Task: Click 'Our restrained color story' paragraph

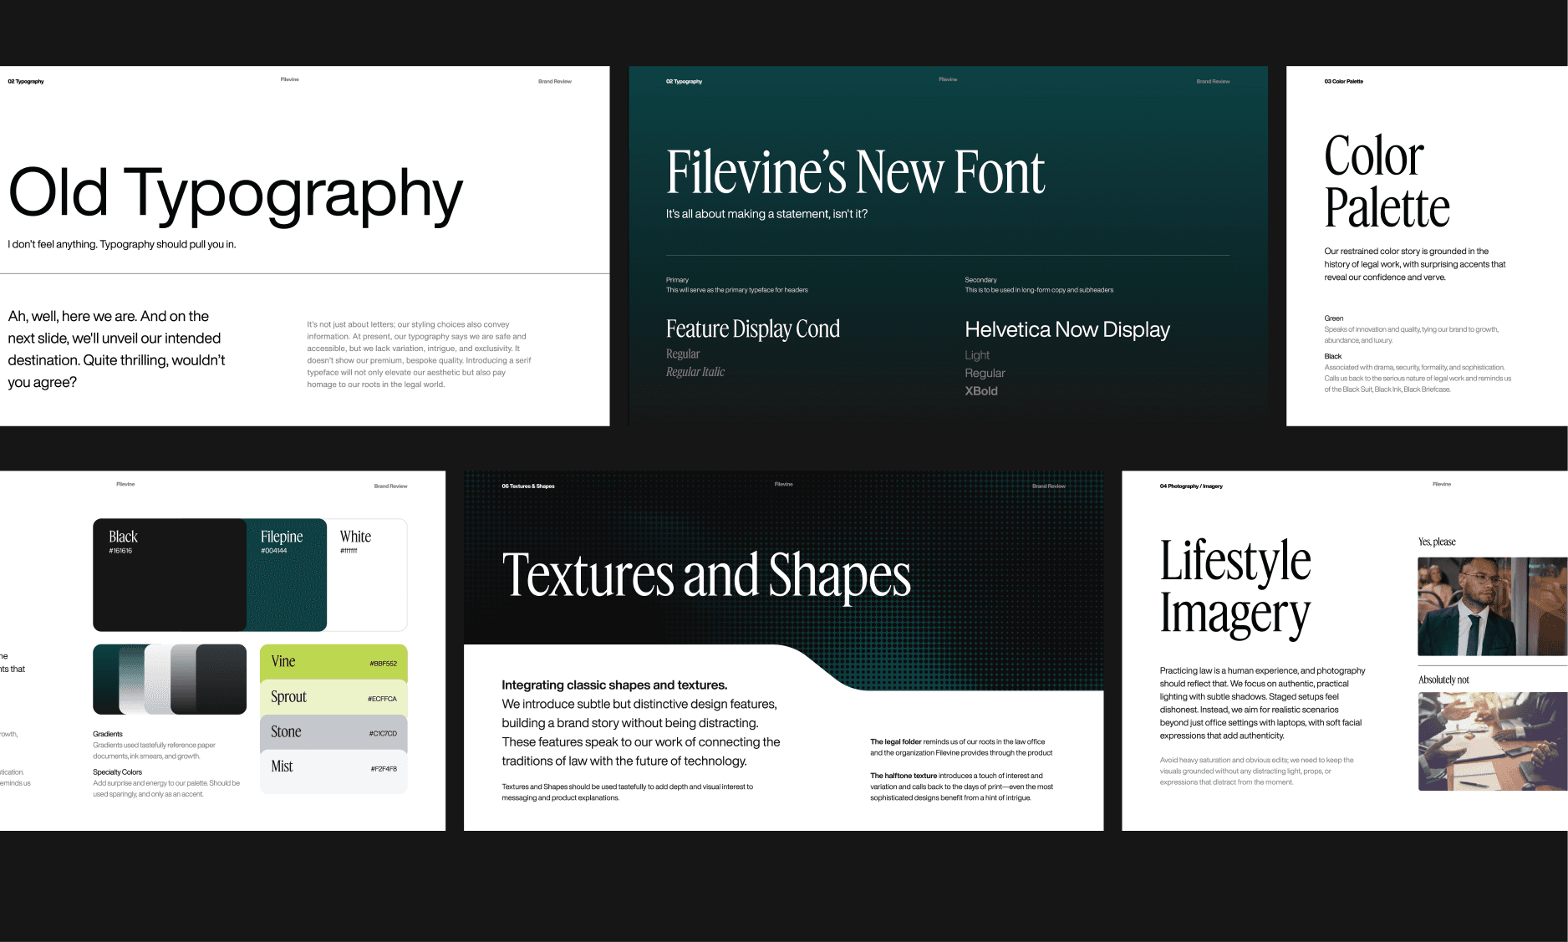Action: (x=1414, y=264)
